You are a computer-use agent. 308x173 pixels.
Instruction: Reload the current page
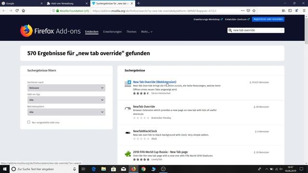17,11
